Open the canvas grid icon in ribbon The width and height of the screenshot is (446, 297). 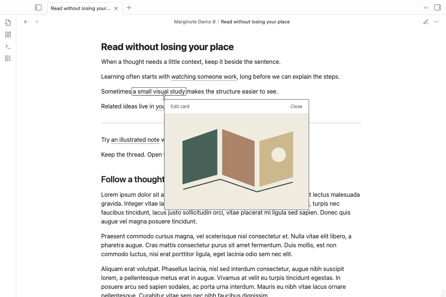tap(8, 35)
